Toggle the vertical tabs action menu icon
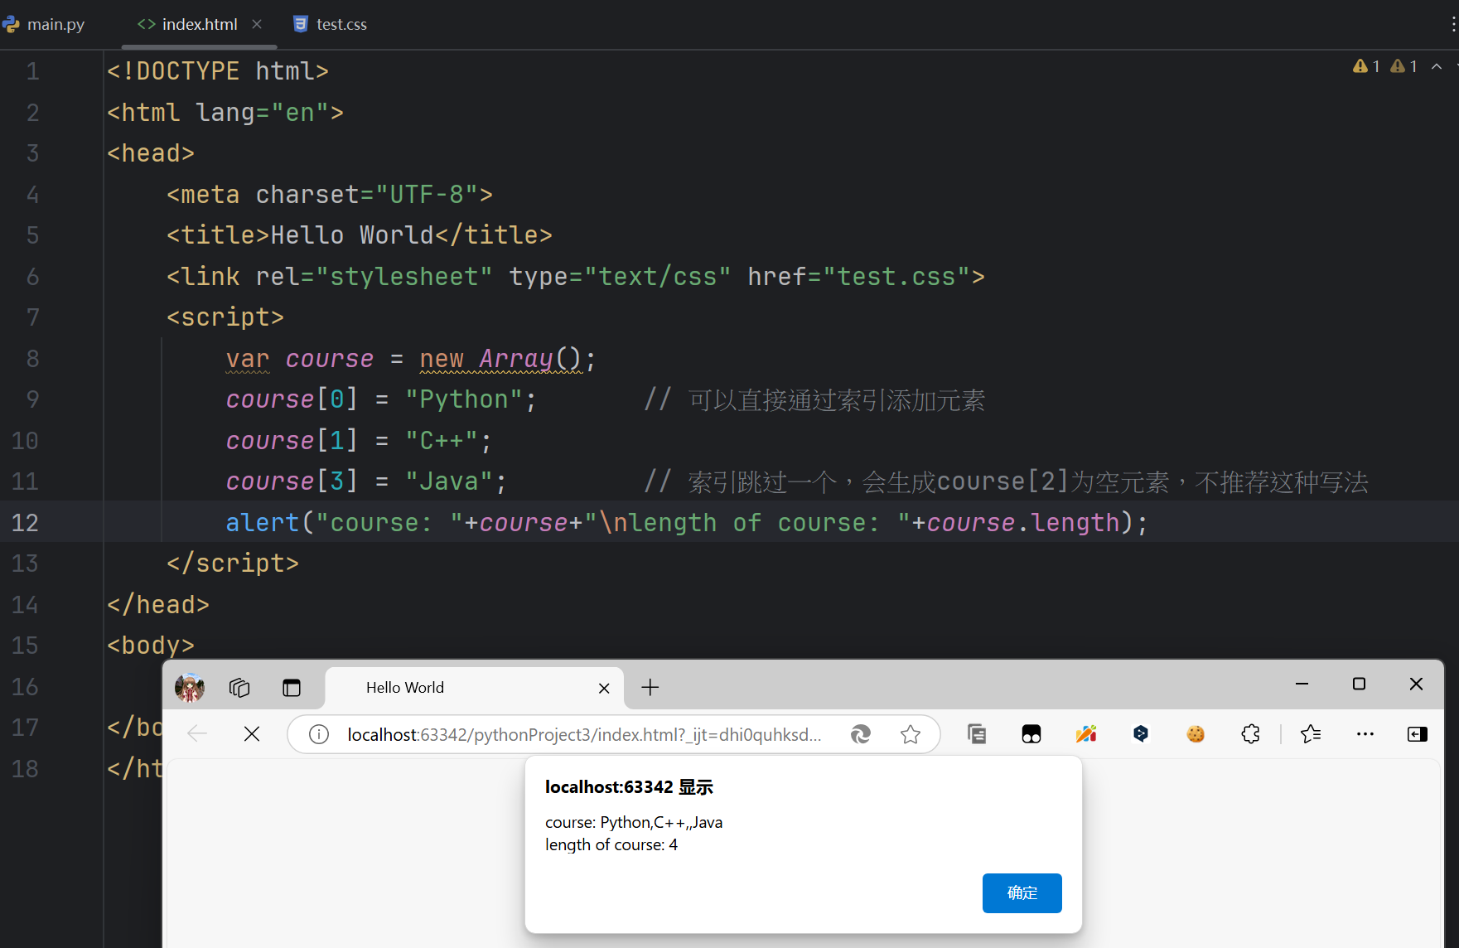Image resolution: width=1459 pixels, height=948 pixels. click(x=292, y=687)
